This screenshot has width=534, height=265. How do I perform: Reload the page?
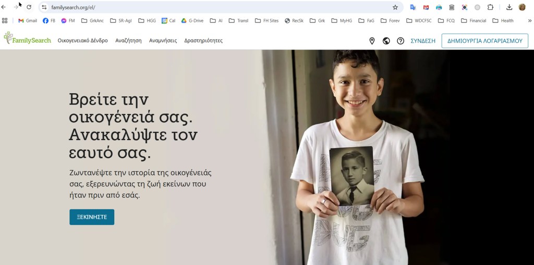coord(29,7)
